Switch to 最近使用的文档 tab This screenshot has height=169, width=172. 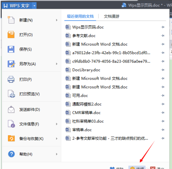pos(80,16)
